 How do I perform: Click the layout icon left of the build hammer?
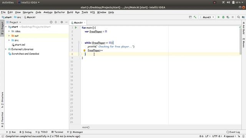point(190,17)
